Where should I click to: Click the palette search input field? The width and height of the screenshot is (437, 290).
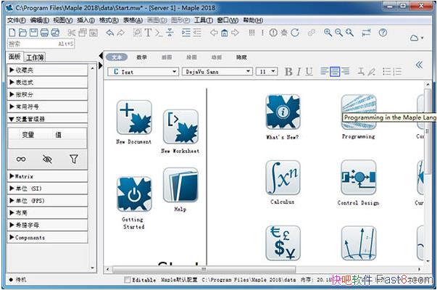point(43,44)
